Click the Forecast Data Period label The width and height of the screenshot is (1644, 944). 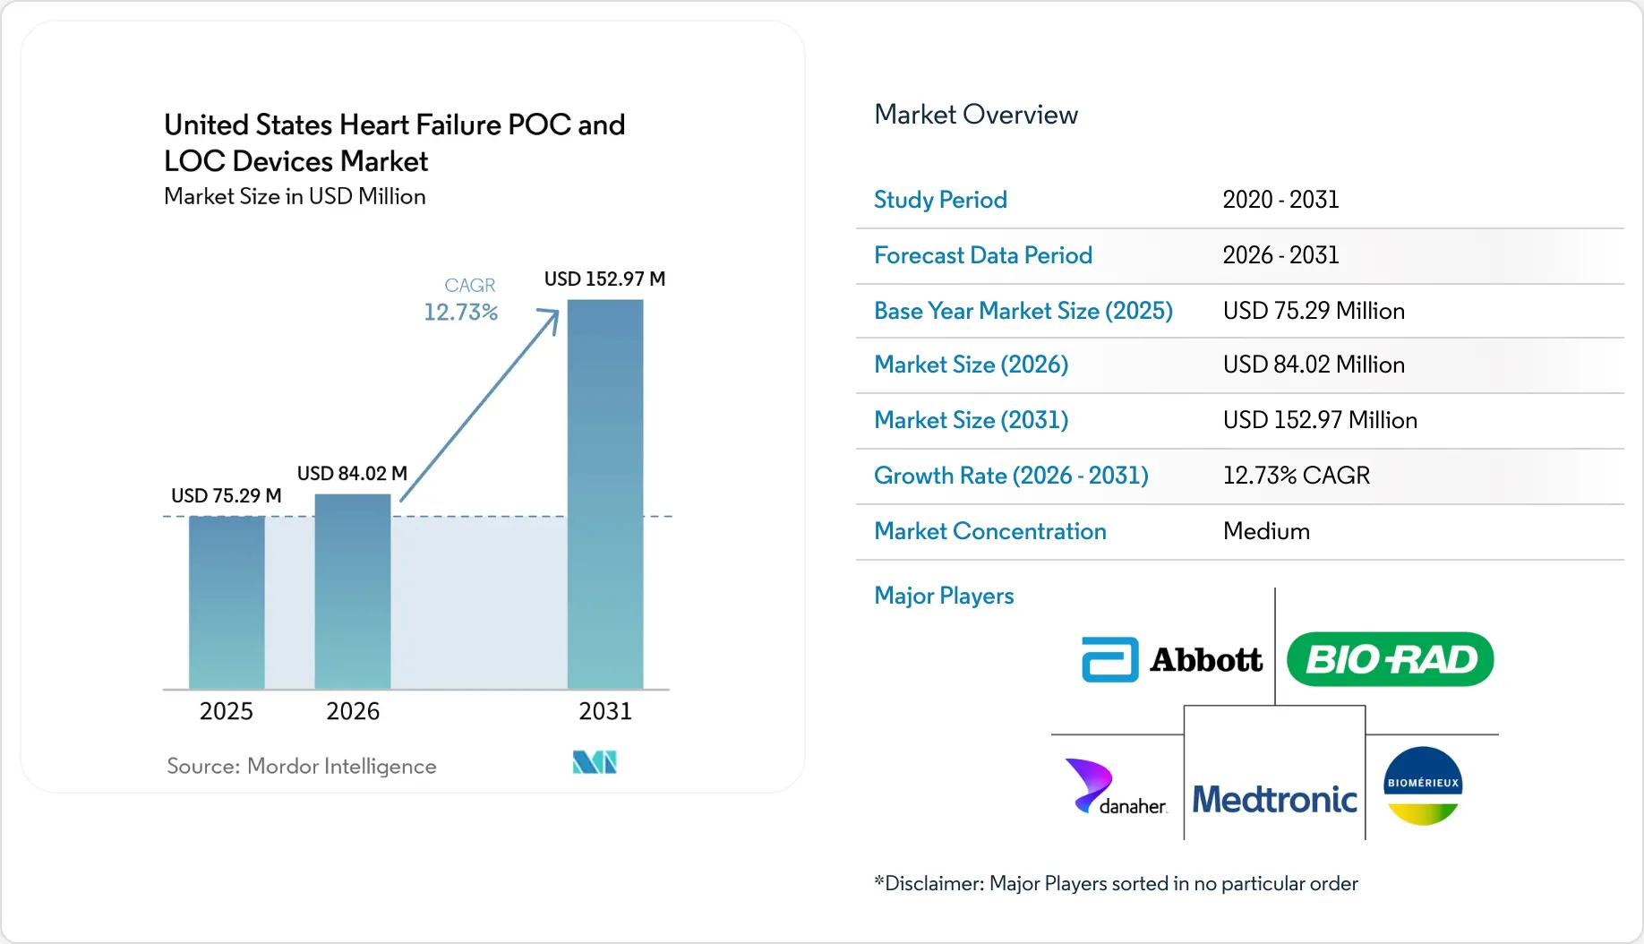click(983, 255)
